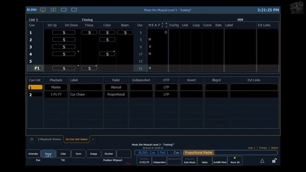Open the Manual fader type field
The image size is (306, 172).
click(x=116, y=87)
